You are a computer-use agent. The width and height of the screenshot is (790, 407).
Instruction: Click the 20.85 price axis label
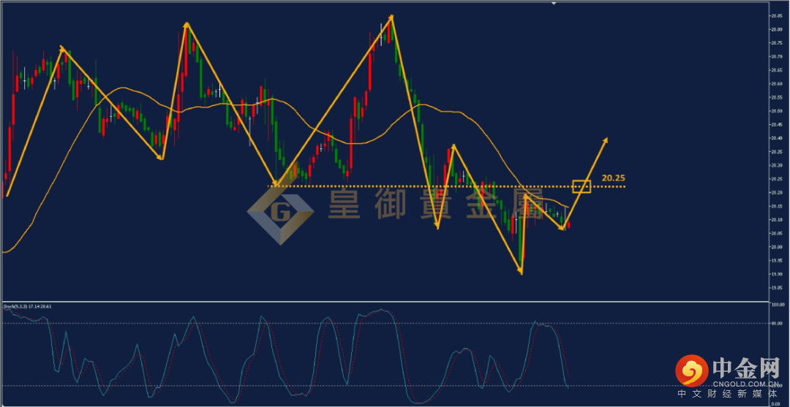(776, 15)
